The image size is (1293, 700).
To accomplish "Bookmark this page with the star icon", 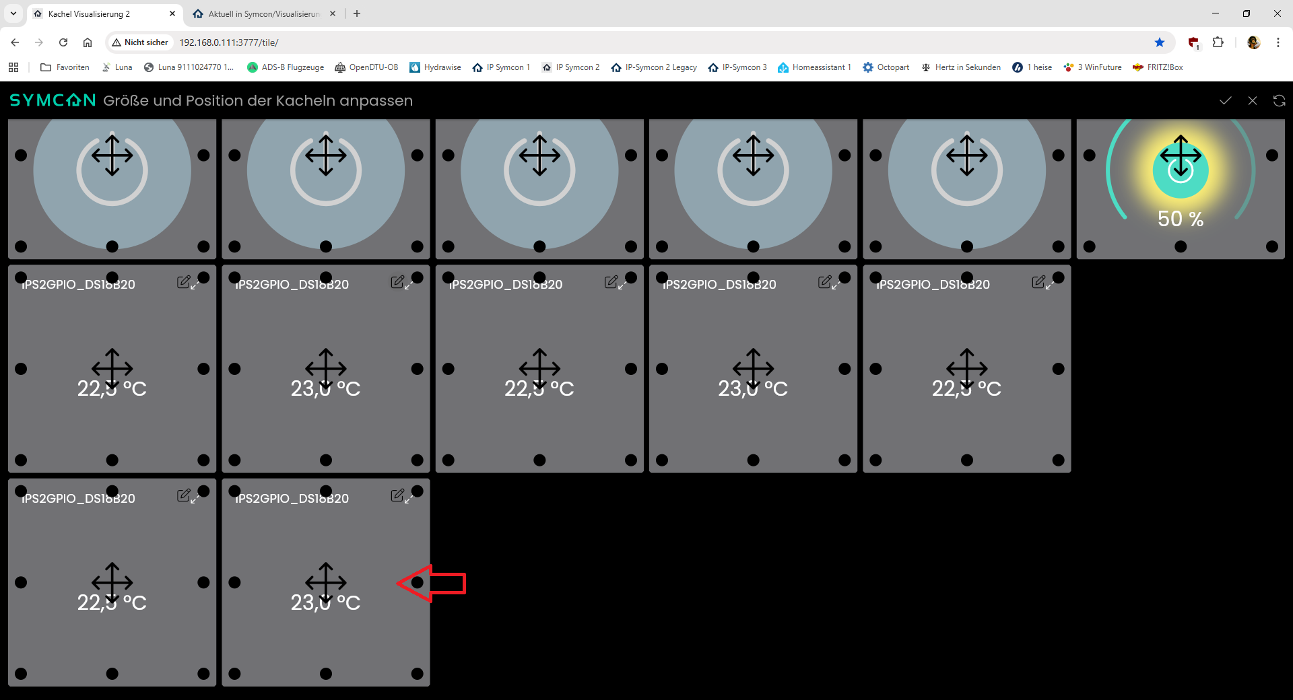I will click(1159, 42).
